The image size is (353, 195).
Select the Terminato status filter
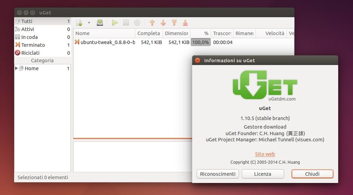point(42,45)
